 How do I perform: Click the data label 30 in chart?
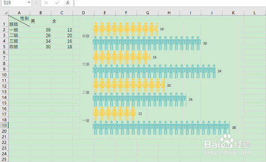(x=205, y=43)
